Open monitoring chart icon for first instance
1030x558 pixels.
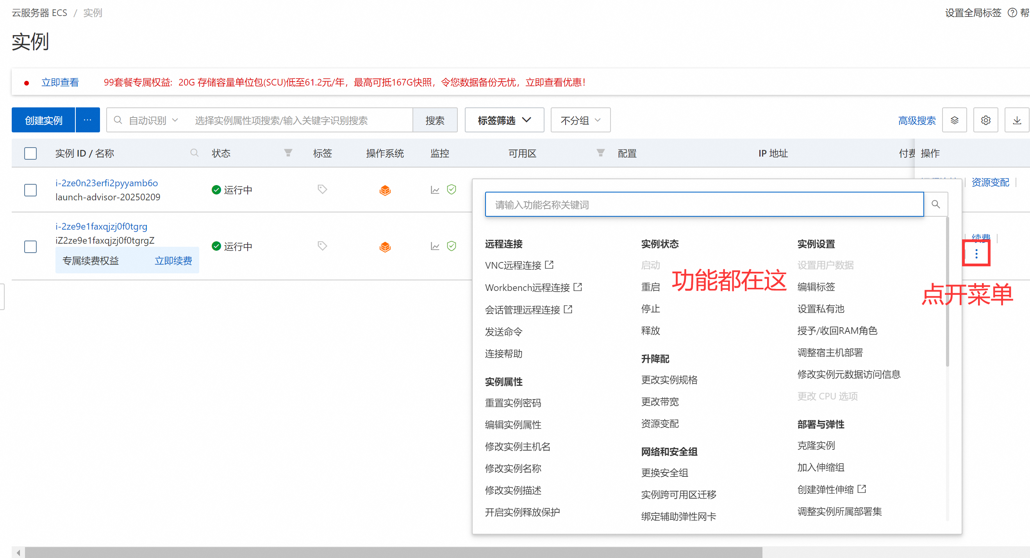click(435, 190)
